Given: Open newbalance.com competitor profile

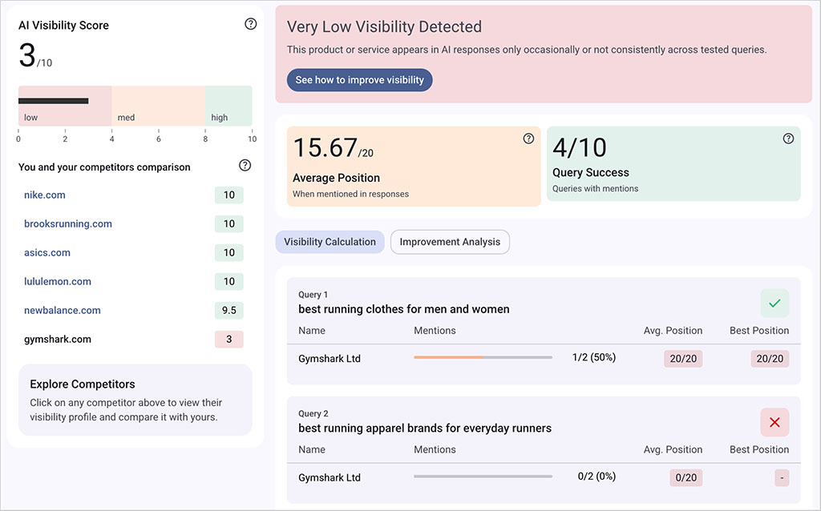Looking at the screenshot, I should (x=63, y=310).
